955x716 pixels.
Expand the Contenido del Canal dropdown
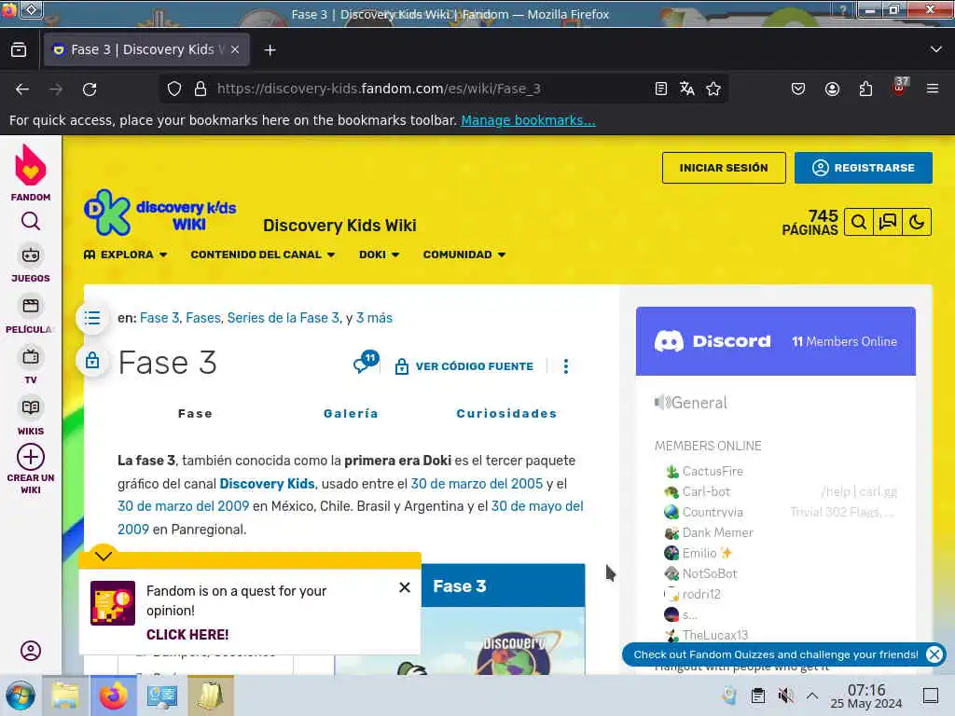click(262, 255)
